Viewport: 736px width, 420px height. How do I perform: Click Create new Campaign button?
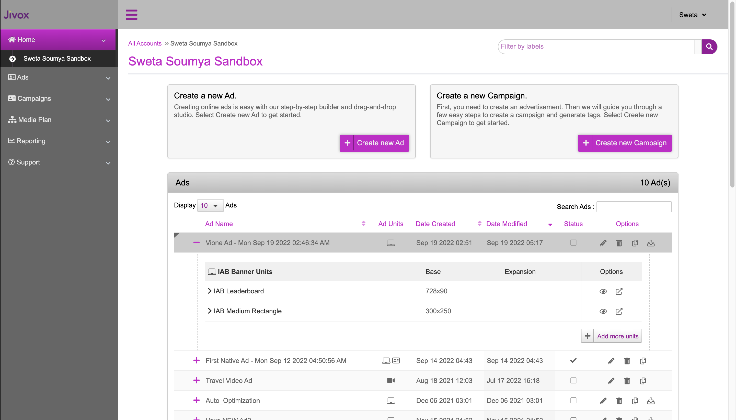pyautogui.click(x=625, y=143)
